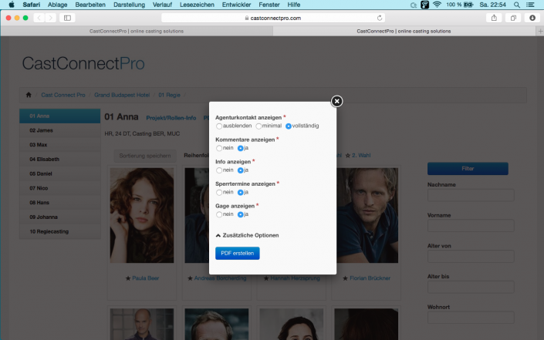Select role 09 Johanna in sidebar
The width and height of the screenshot is (544, 340).
pyautogui.click(x=59, y=217)
